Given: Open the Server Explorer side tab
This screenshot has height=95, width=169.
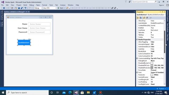Looking at the screenshot, I should (2, 15).
